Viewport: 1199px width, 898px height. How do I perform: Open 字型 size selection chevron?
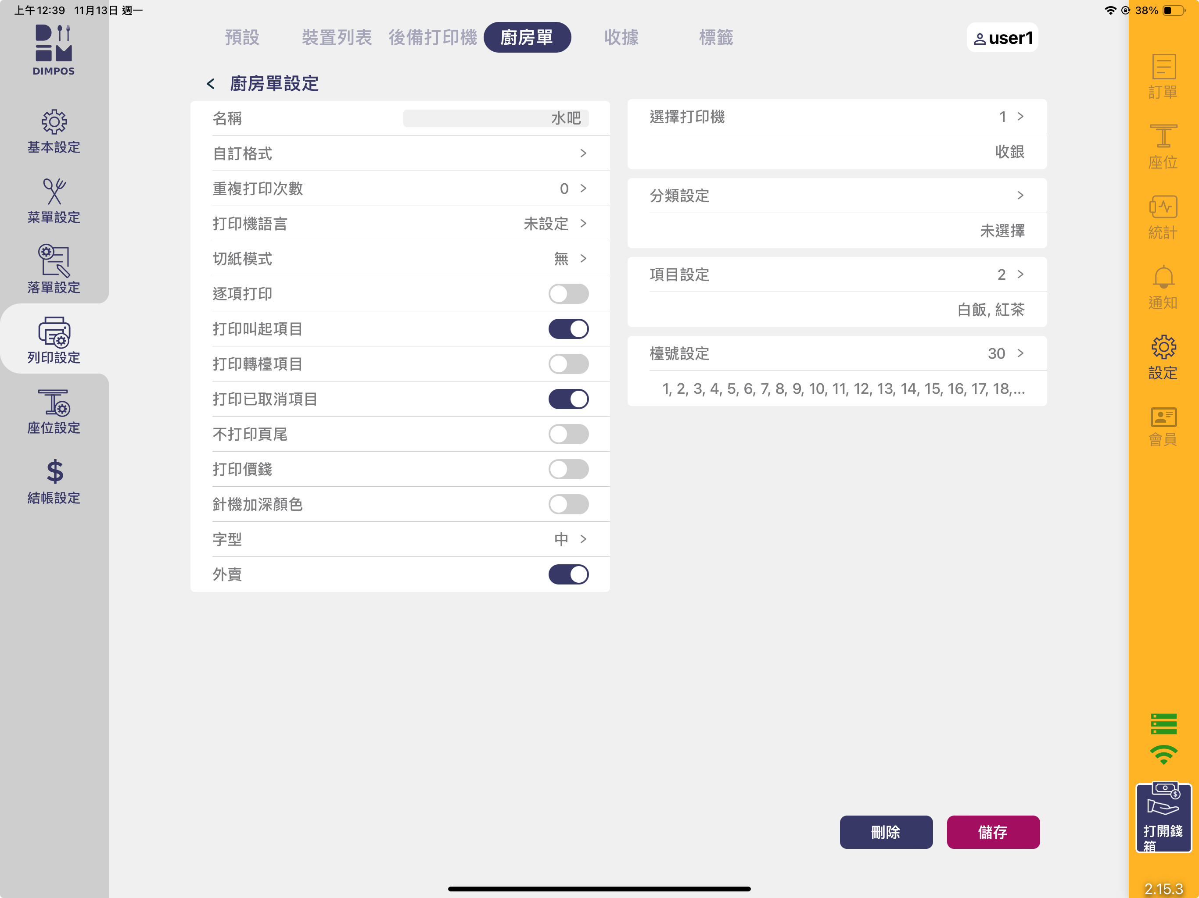coord(583,539)
